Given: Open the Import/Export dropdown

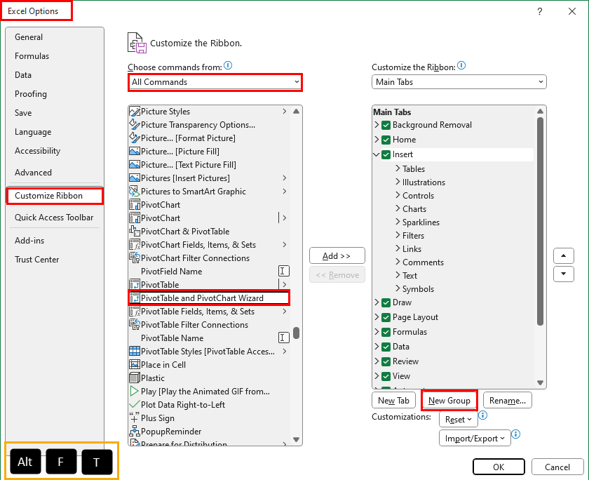Looking at the screenshot, I should click(x=475, y=439).
